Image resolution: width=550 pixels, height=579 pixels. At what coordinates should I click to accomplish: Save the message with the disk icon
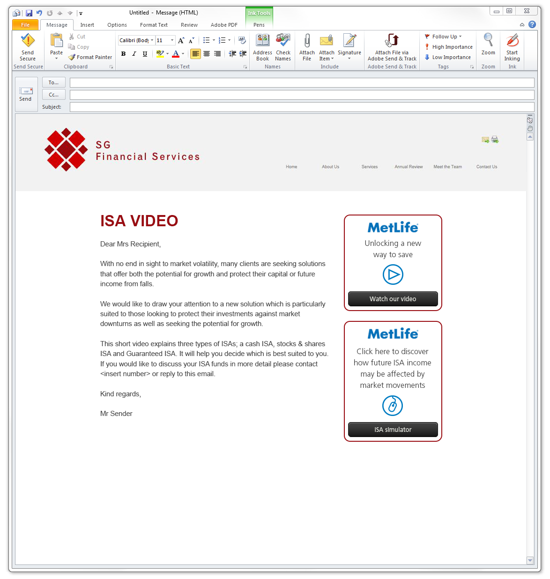29,13
